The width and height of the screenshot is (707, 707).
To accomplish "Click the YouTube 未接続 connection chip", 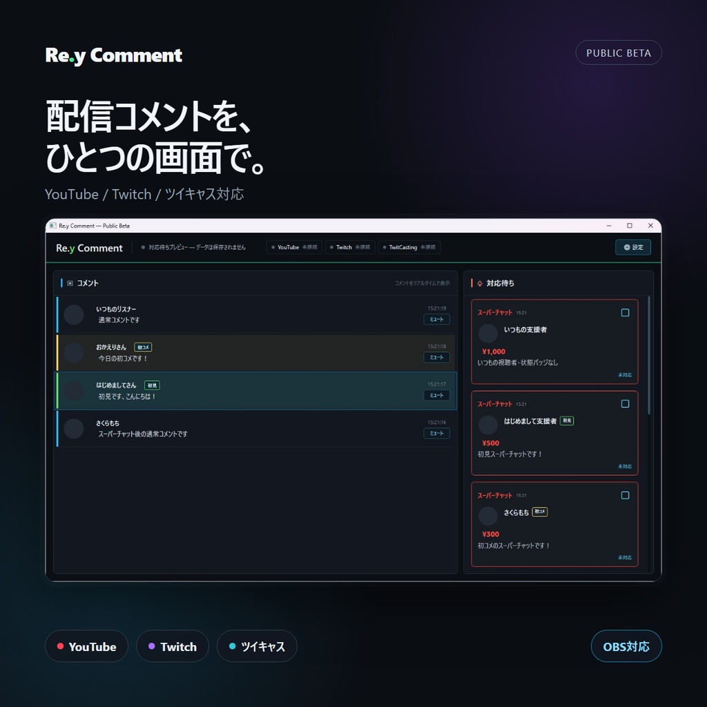I will (294, 247).
